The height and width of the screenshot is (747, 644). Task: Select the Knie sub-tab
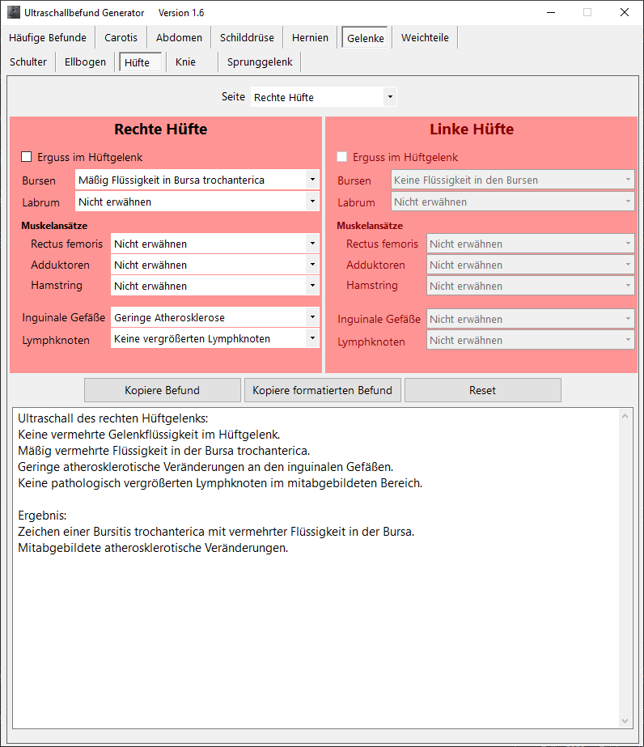(x=186, y=62)
